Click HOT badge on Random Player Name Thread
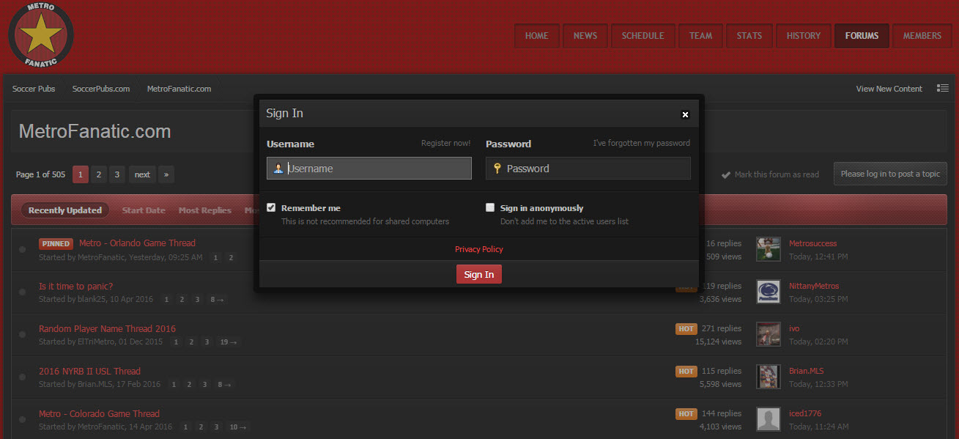Viewport: 959px width, 439px height. pyautogui.click(x=686, y=329)
